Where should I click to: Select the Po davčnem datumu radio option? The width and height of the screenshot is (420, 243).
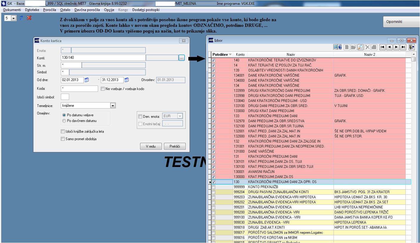[64, 121]
